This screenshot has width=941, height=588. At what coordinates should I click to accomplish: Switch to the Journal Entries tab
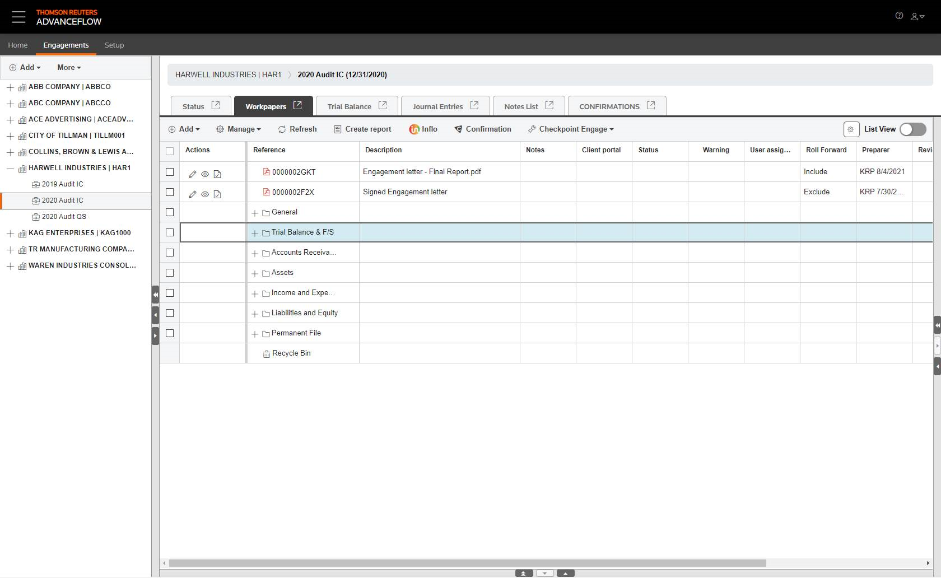(x=437, y=106)
